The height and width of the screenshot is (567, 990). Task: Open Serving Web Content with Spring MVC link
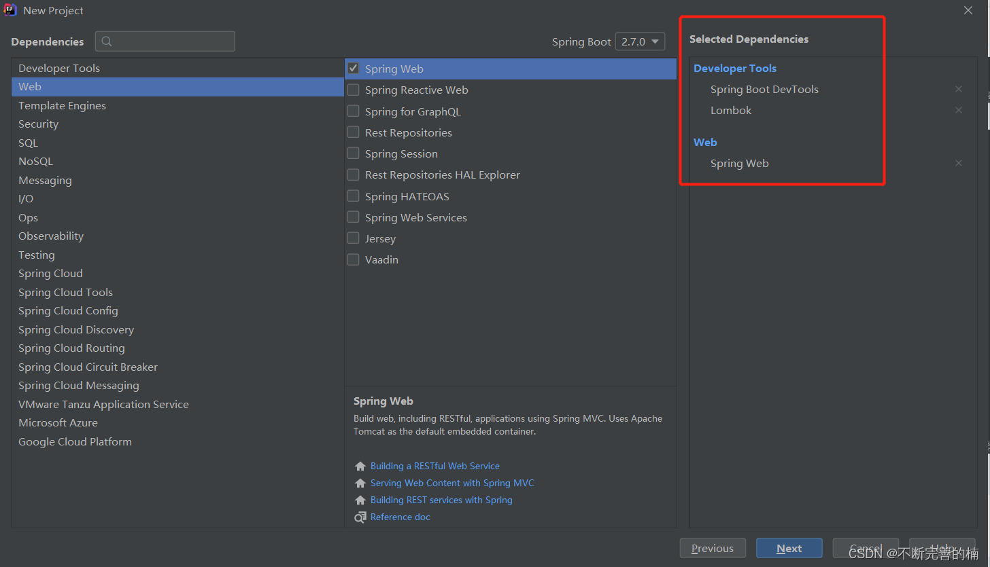[x=452, y=483]
